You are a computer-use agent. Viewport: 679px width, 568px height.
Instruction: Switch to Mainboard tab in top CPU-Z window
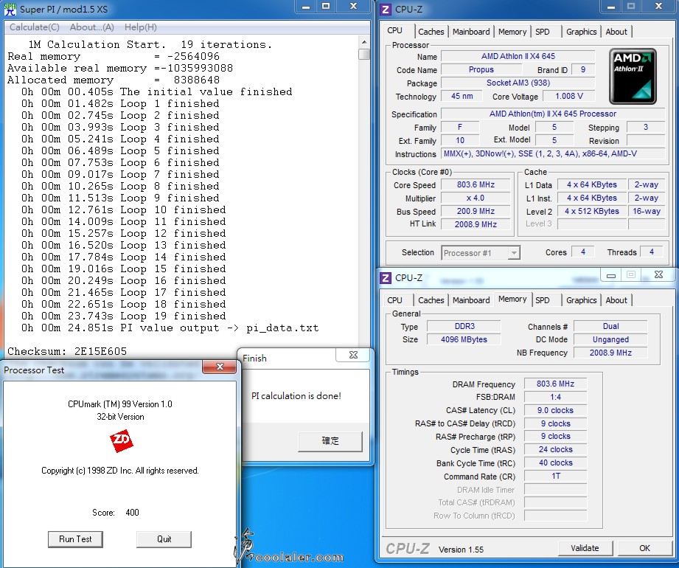pos(471,32)
